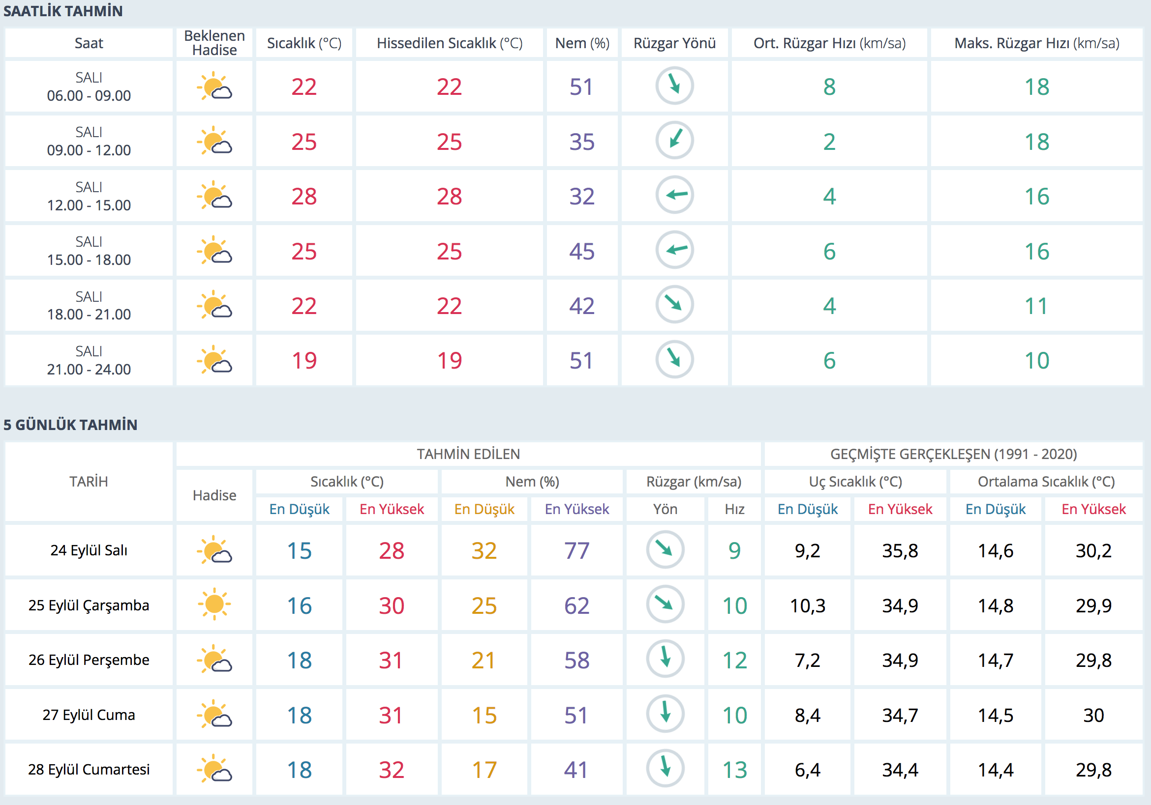
Task: Click weather icon for SALI 21.00 - 24.00
Action: click(x=214, y=360)
